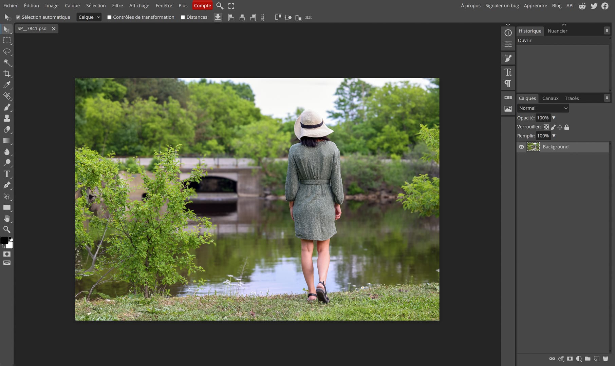615x366 pixels.
Task: Open the Calque selection type dropdown
Action: (x=89, y=17)
